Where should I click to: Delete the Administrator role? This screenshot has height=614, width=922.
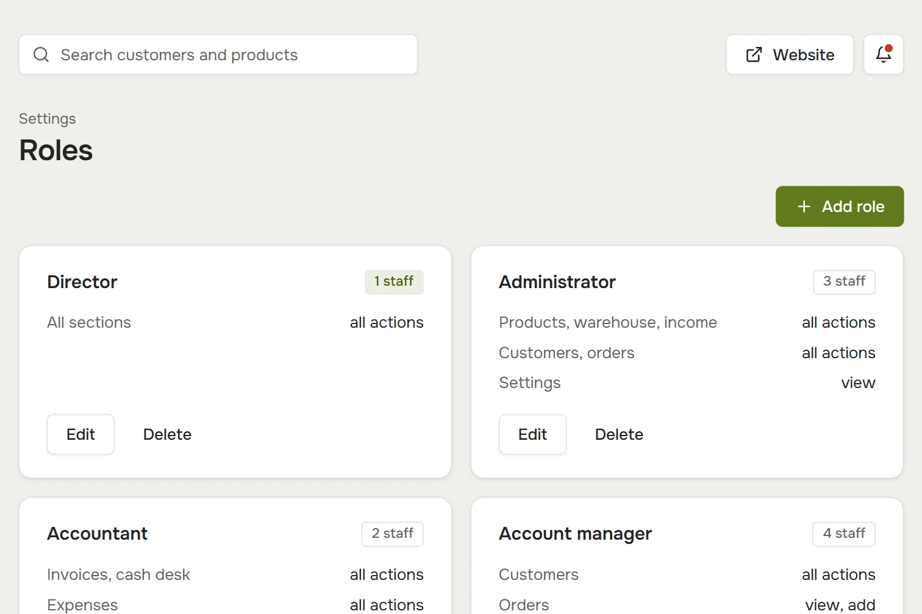pyautogui.click(x=619, y=434)
